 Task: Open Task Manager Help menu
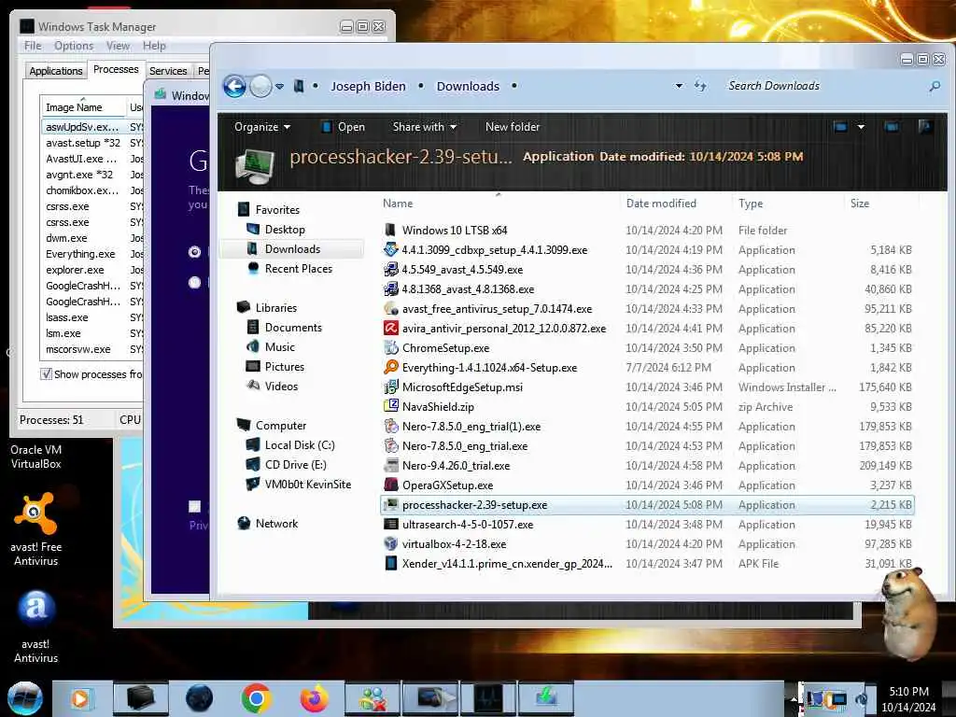click(x=154, y=46)
